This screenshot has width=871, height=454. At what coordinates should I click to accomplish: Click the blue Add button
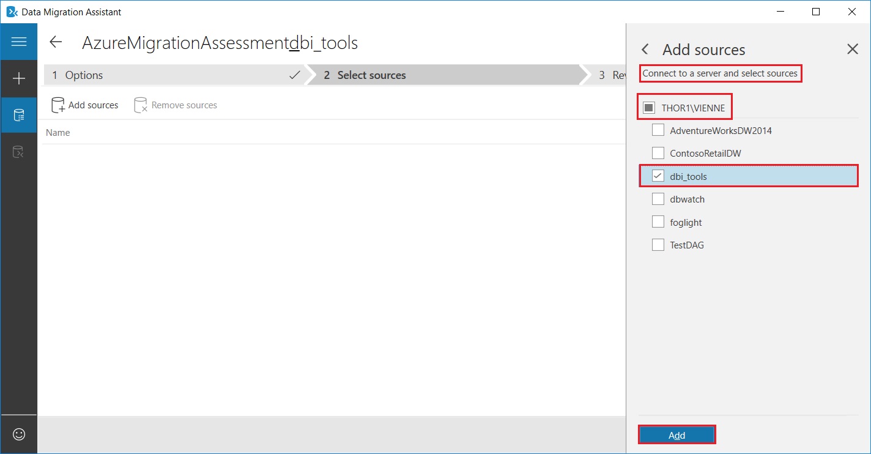(676, 435)
